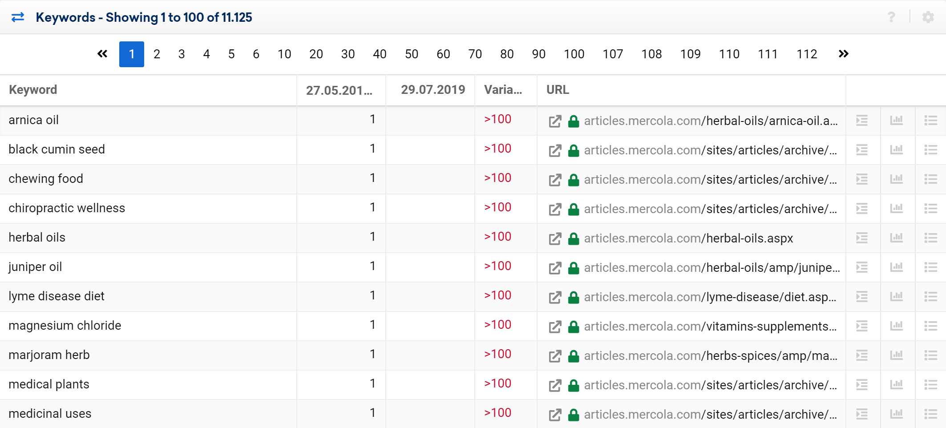Jump to page 112

(806, 54)
